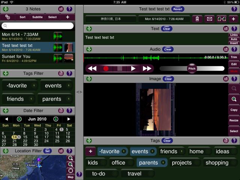Open help for 3 Notes panel
The width and height of the screenshot is (240, 180).
[x=69, y=9]
